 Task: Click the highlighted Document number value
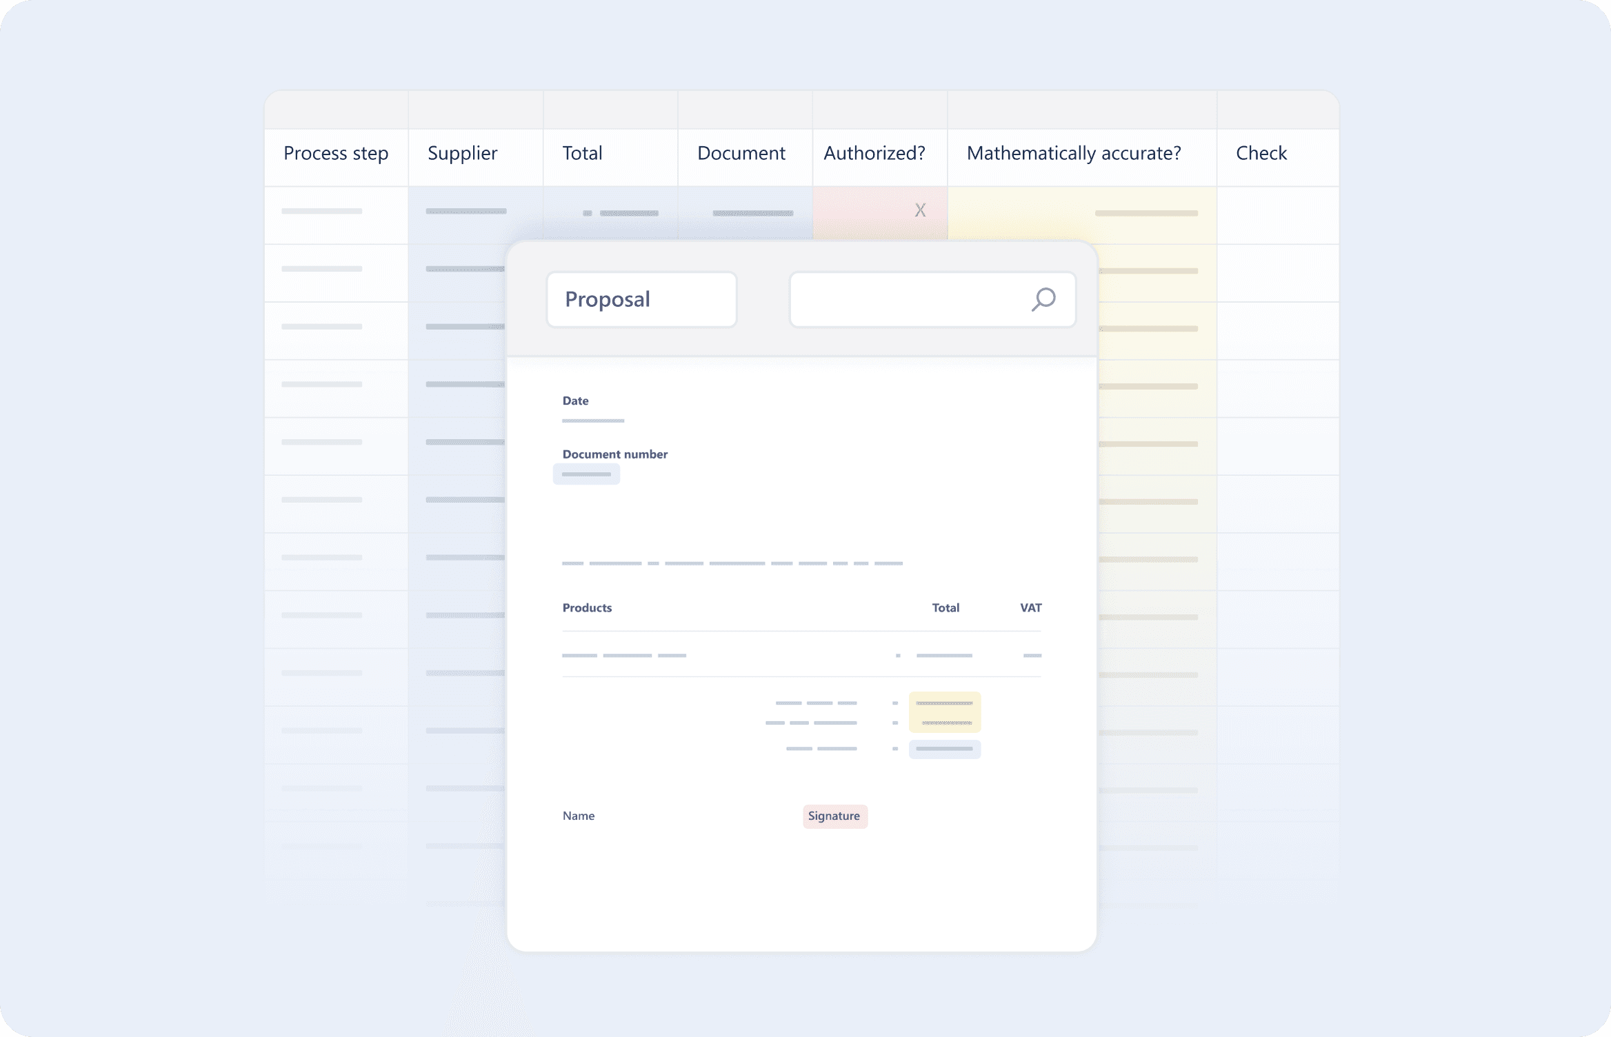(586, 474)
